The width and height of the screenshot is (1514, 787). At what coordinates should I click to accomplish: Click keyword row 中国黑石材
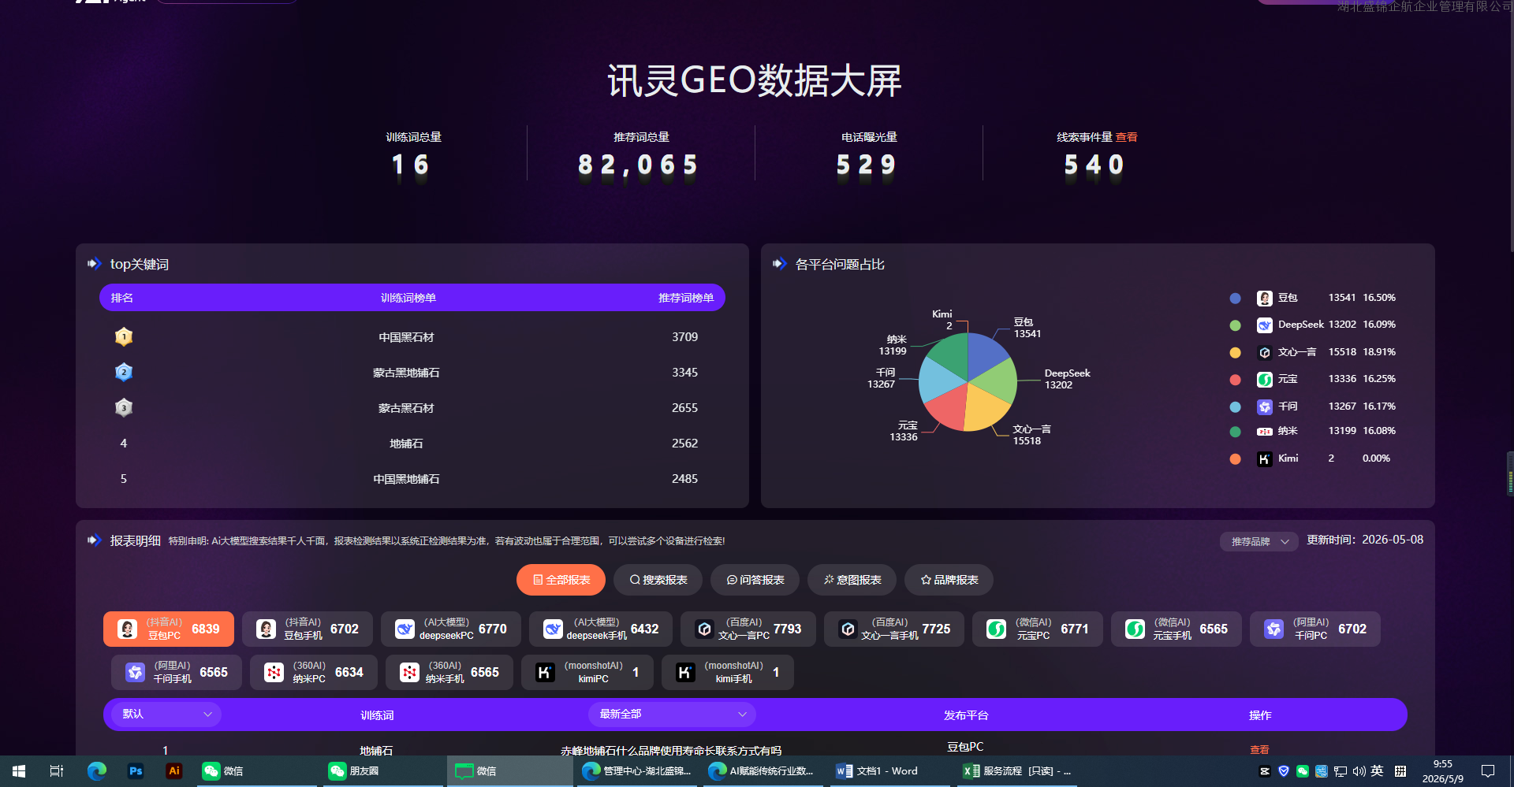(412, 336)
